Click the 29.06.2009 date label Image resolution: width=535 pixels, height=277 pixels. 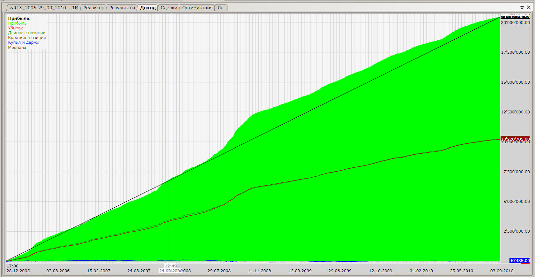tap(340, 271)
